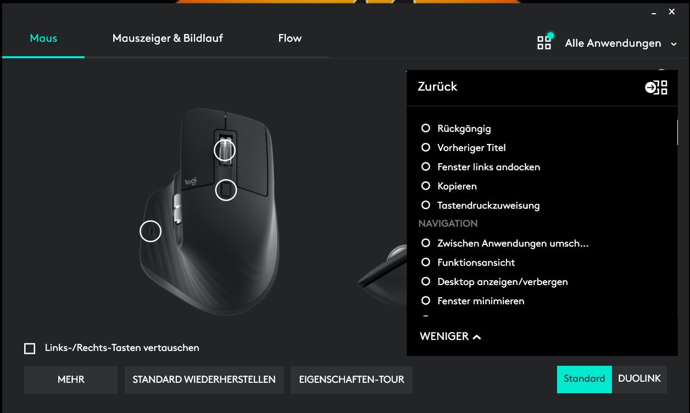Expand the Alle Anwendungen dropdown chevron

(x=674, y=44)
